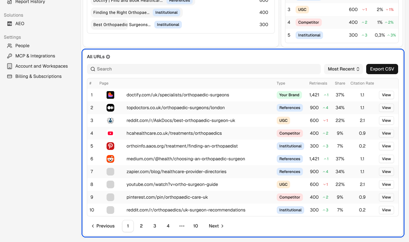Click the Account and Workspaces building icon

[10, 66]
